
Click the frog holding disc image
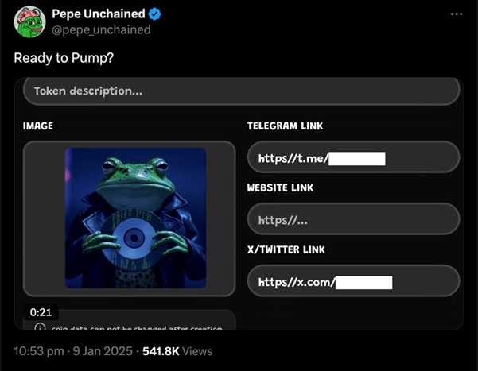coord(136,218)
